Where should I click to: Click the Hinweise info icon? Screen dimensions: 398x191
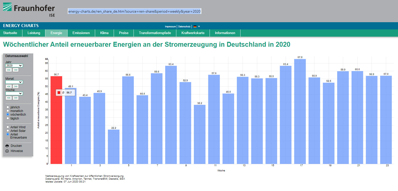pyautogui.click(x=7, y=151)
